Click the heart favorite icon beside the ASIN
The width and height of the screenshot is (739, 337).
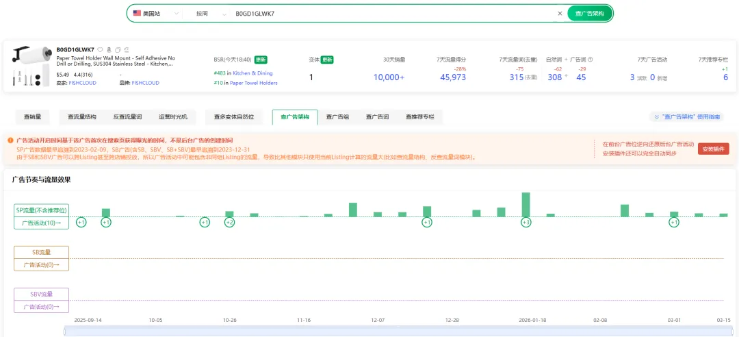pos(100,50)
